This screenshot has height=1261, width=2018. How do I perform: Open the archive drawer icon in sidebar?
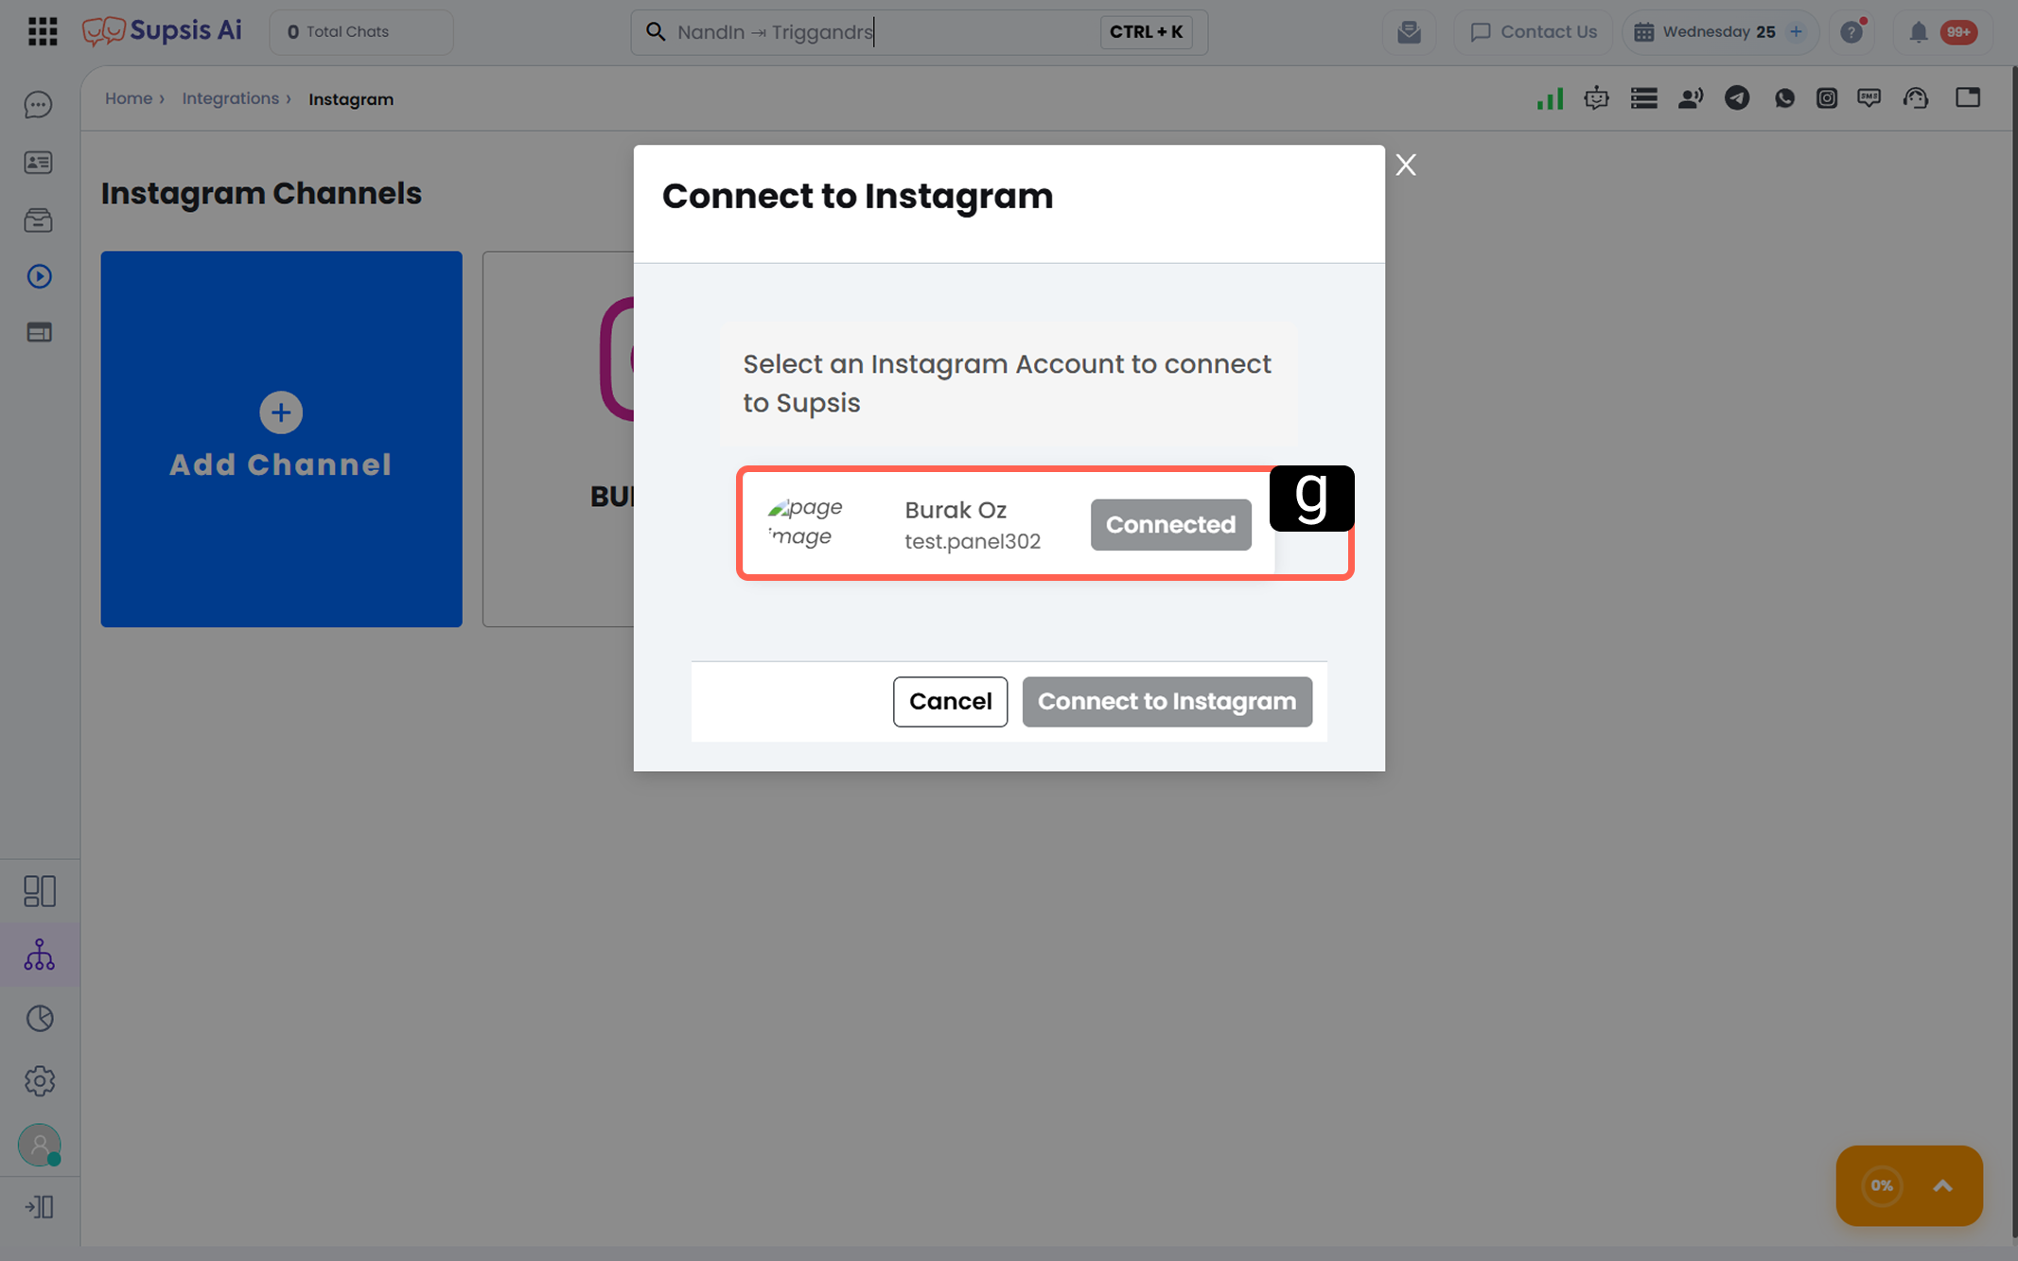(39, 220)
